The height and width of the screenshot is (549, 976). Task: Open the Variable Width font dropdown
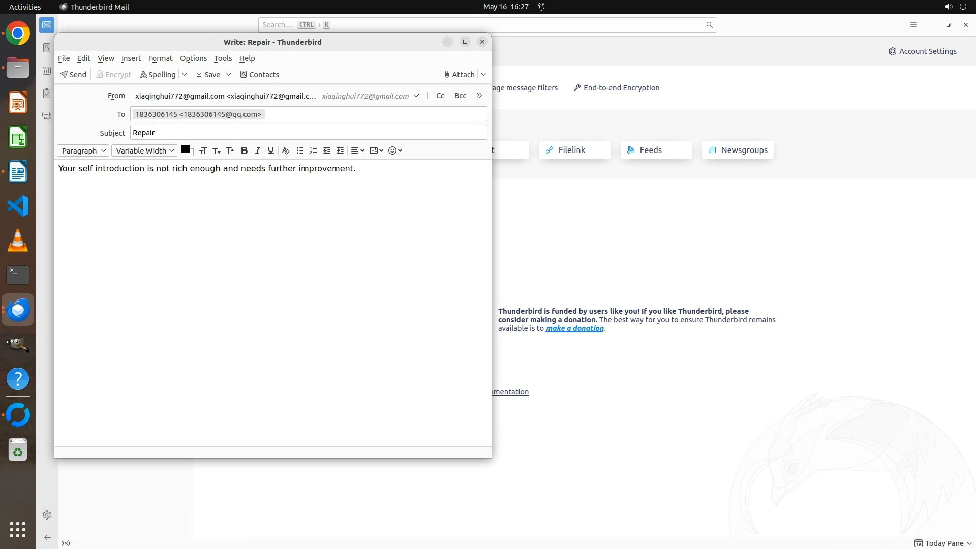tap(144, 150)
